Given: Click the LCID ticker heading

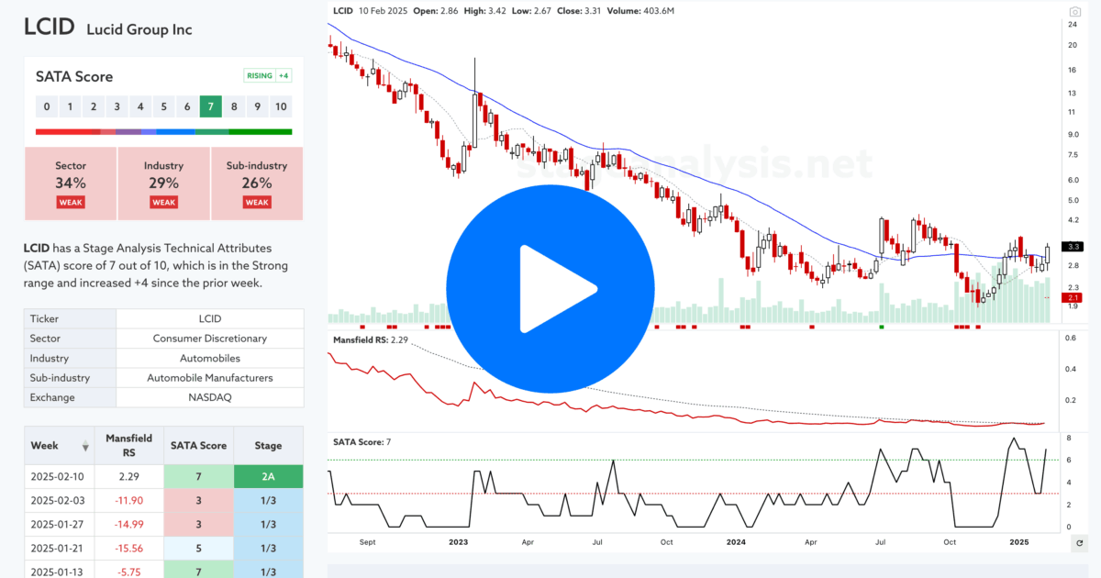Looking at the screenshot, I should click(49, 28).
